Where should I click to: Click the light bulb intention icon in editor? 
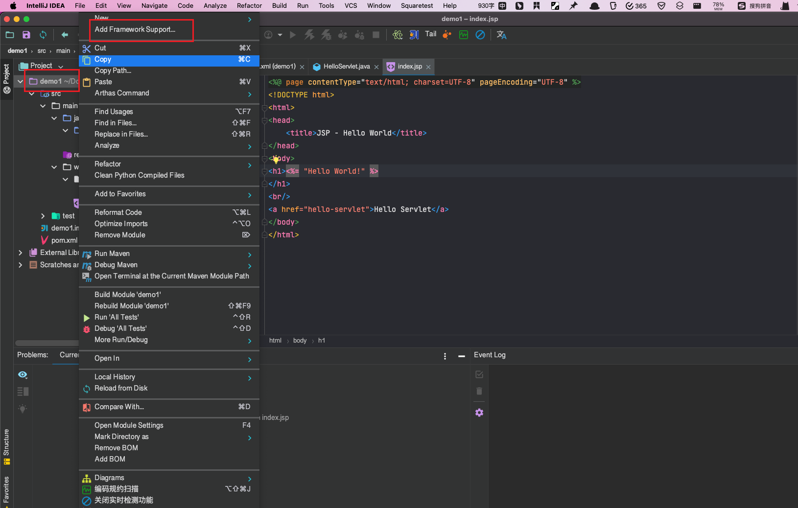coord(276,159)
